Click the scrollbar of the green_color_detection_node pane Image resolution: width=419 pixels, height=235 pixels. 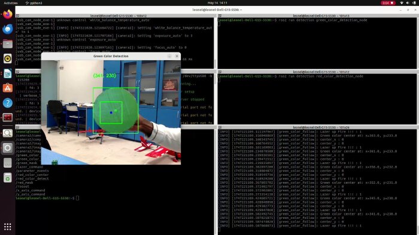click(x=417, y=43)
